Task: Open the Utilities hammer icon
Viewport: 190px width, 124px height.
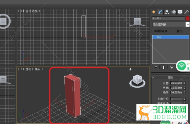Action: 187,12
